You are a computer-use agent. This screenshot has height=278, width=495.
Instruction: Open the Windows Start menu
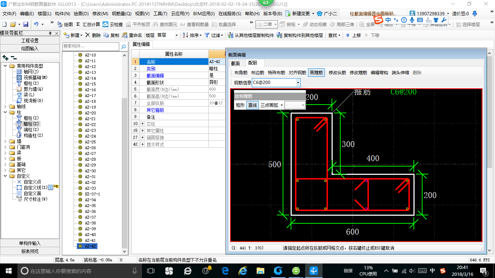click(8, 270)
